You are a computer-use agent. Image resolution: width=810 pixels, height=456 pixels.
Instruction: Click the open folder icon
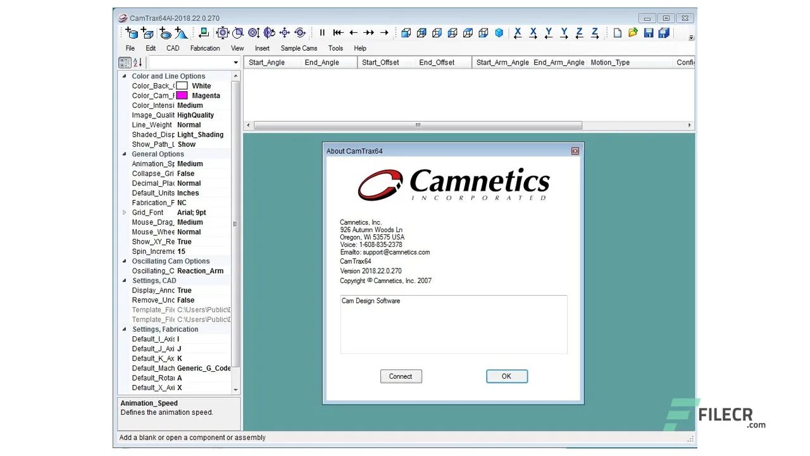(633, 33)
